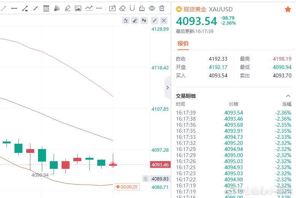Click the 4094.73 price at 16:17:33

pyautogui.click(x=234, y=137)
